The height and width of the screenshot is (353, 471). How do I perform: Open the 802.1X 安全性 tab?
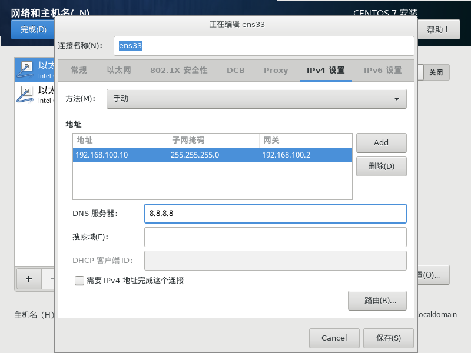pyautogui.click(x=179, y=70)
